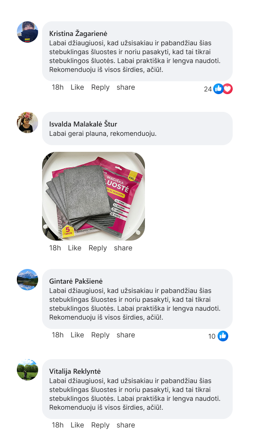Like Gintarė Pakšienė's comment
Viewport: 277px width, 447px height.
(77, 335)
